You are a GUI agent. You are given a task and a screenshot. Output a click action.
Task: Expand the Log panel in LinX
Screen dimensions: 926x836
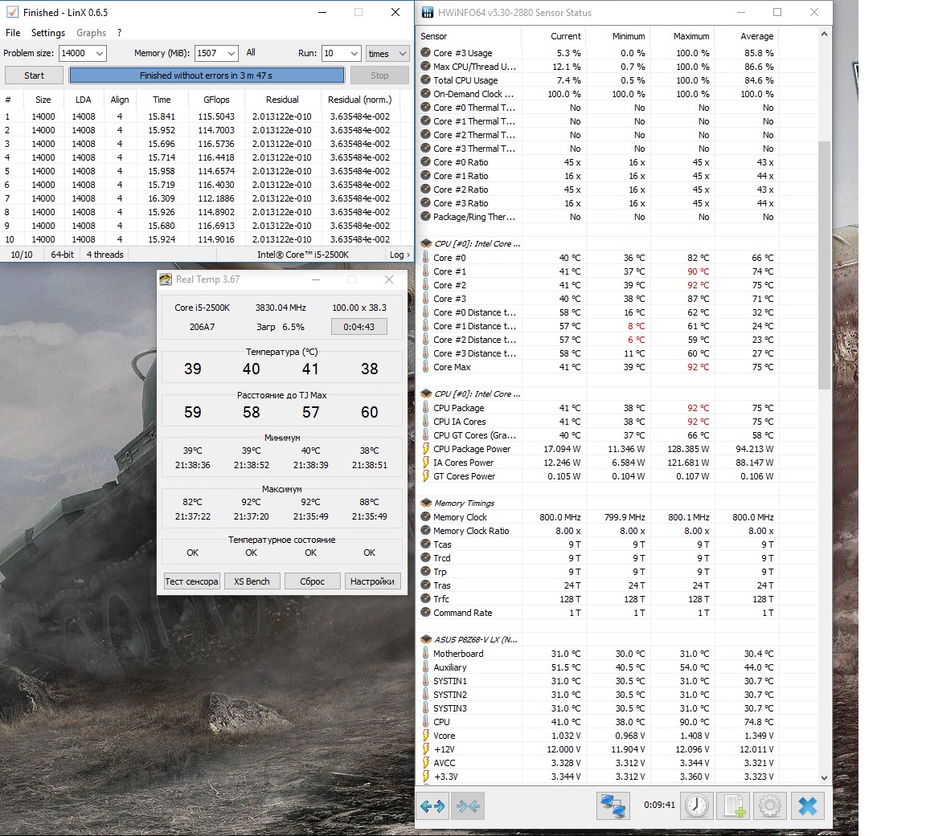tap(399, 255)
